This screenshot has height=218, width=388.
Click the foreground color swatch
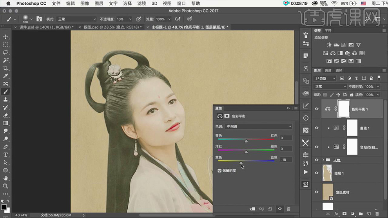pyautogui.click(x=4, y=207)
